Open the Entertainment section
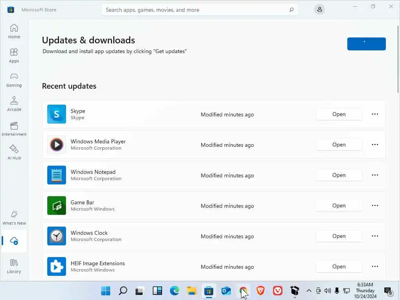The width and height of the screenshot is (400, 300). [14, 128]
